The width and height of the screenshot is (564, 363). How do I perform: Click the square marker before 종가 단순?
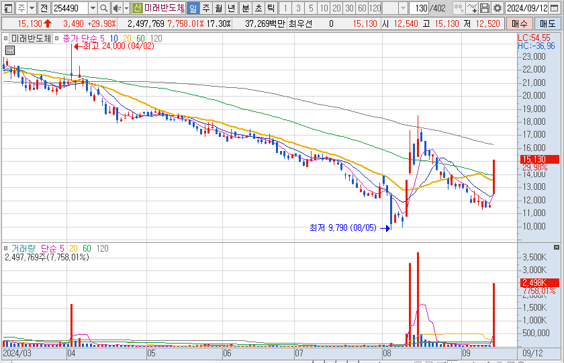(x=57, y=38)
